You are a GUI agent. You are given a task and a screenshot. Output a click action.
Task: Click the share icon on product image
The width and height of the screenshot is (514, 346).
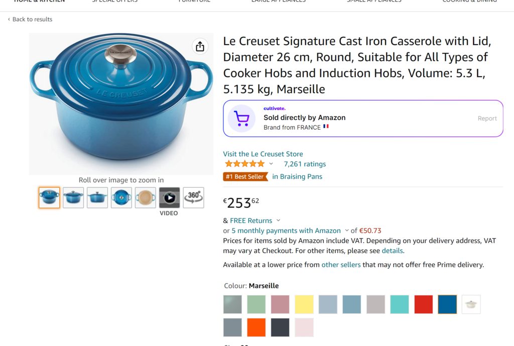[x=200, y=47]
